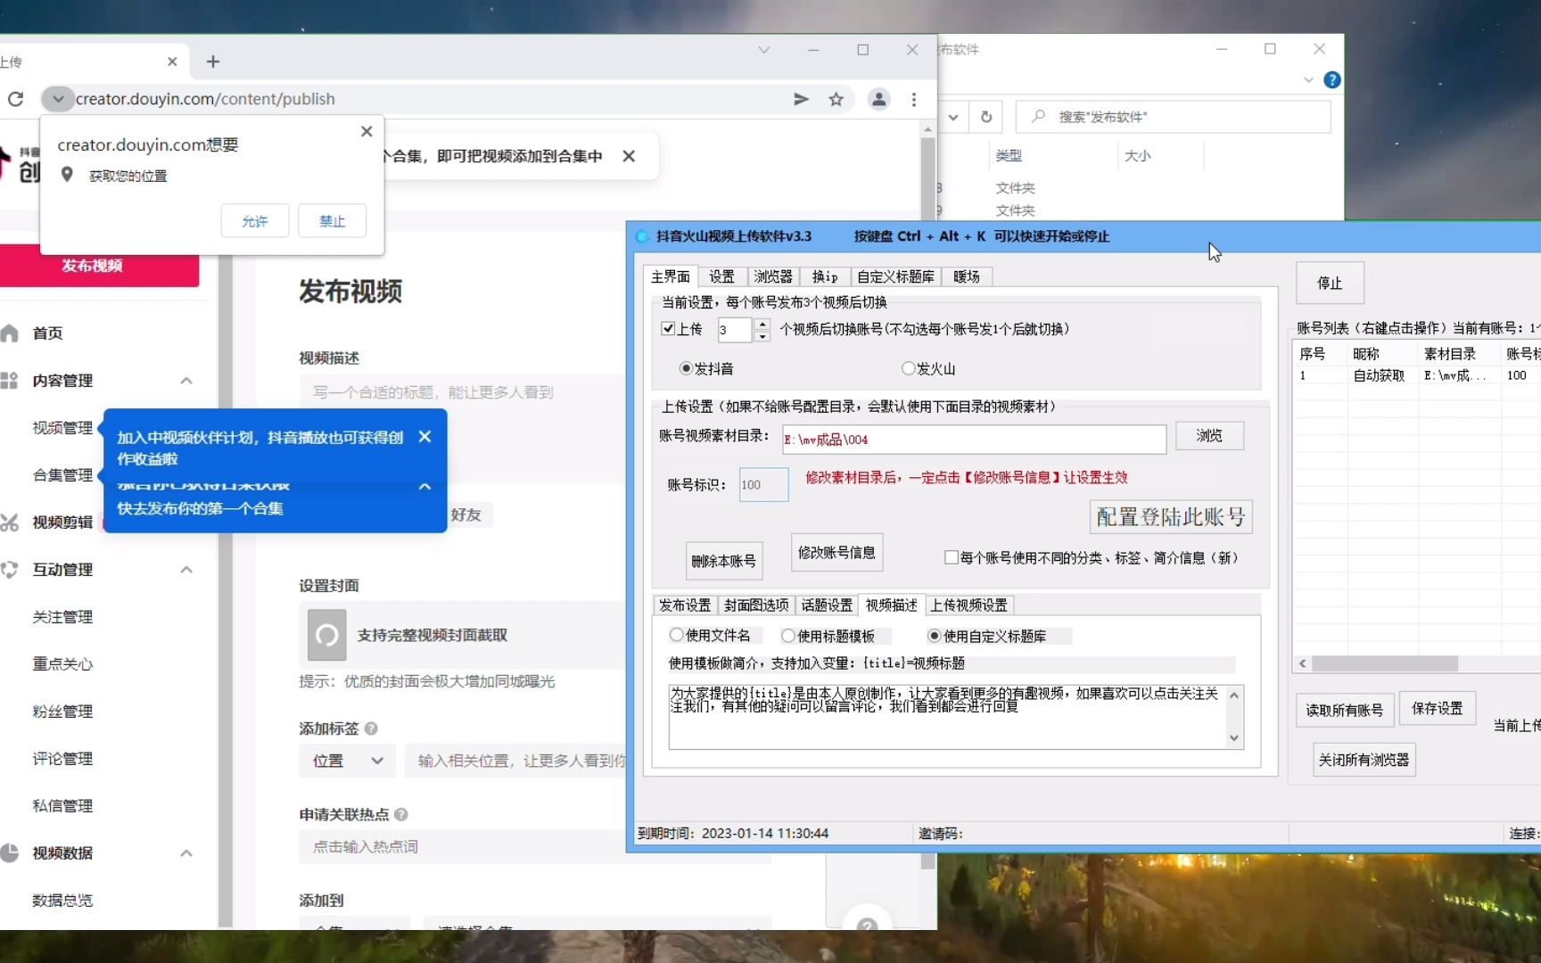
Task: Open browser profile avatar
Action: pos(878,99)
